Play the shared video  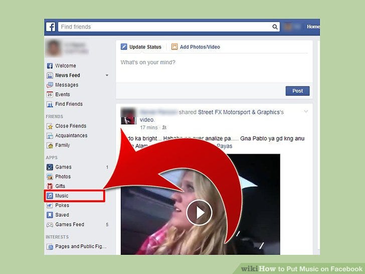[199, 212]
